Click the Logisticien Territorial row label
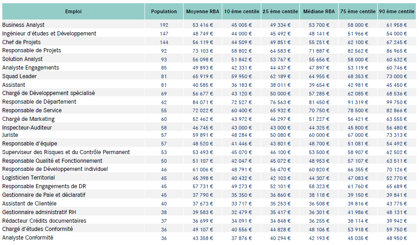419x245 pixels. pyautogui.click(x=29, y=178)
